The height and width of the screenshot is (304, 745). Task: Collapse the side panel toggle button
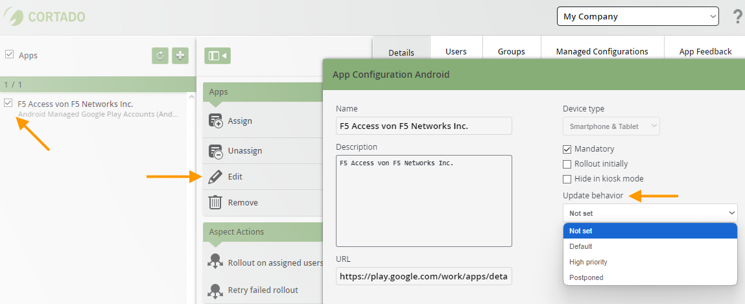[217, 56]
